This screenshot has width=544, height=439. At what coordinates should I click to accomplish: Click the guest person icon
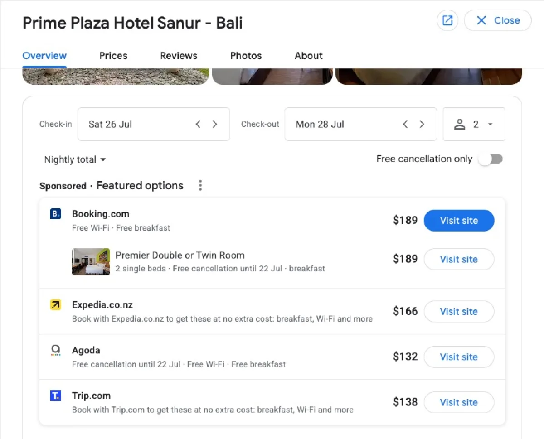coord(460,124)
